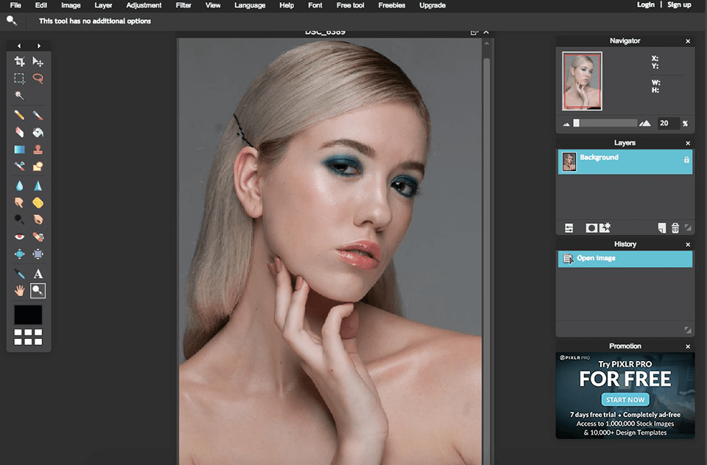Open the black foreground color swatch
This screenshot has height=465, width=707.
(x=28, y=315)
